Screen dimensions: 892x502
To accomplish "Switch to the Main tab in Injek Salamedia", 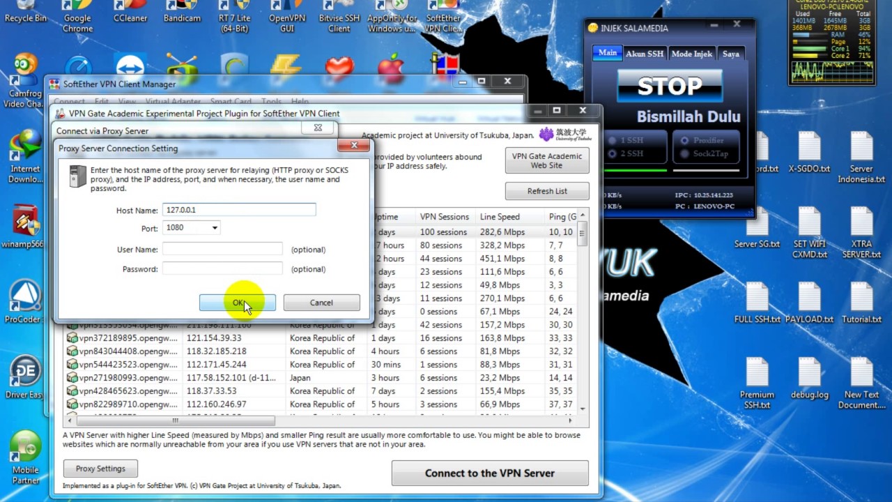I will click(607, 53).
